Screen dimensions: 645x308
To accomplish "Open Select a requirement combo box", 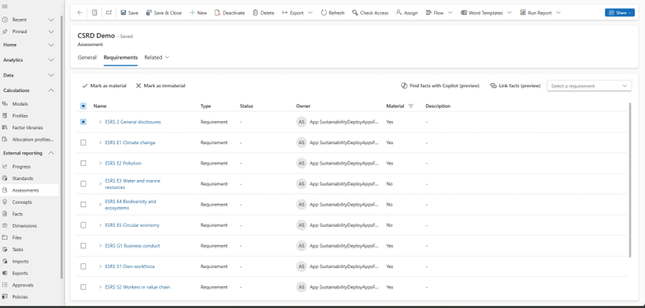I will click(589, 86).
